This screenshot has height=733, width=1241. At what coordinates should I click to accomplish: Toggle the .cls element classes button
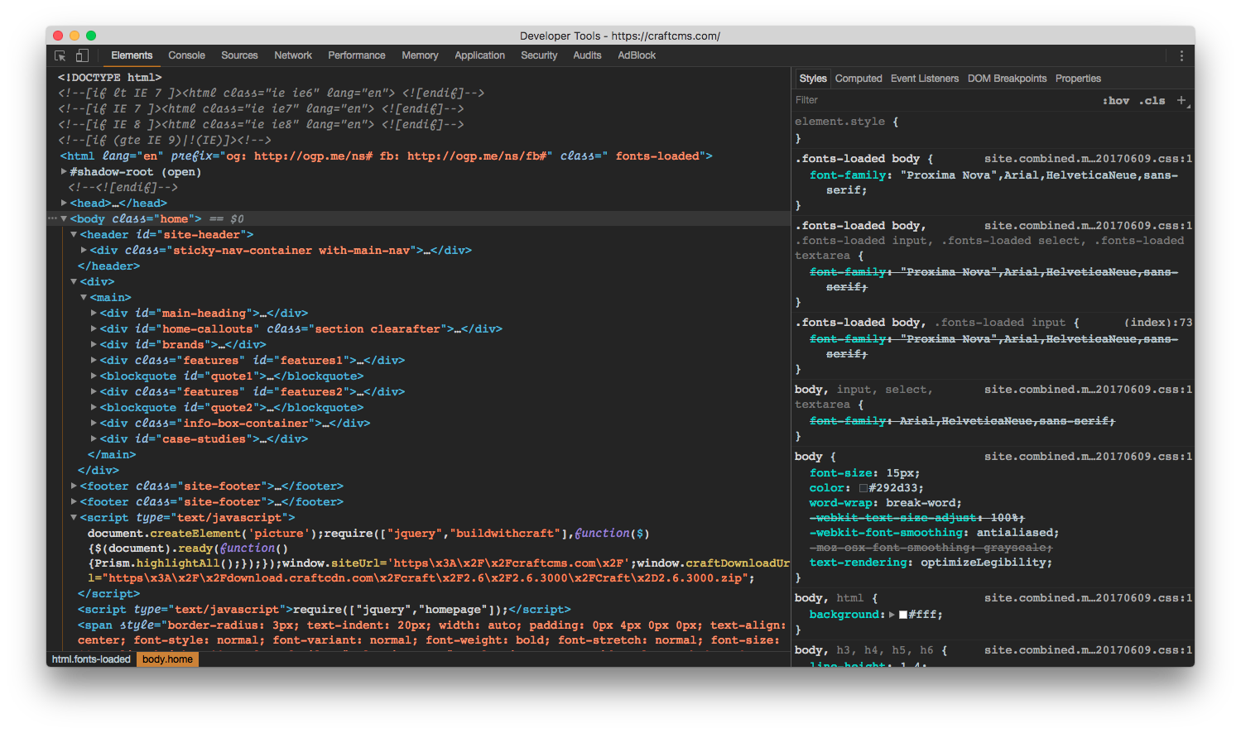[1152, 101]
